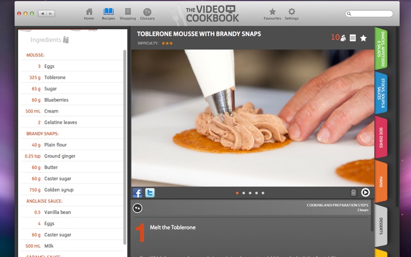Share recipe on Facebook

137,193
